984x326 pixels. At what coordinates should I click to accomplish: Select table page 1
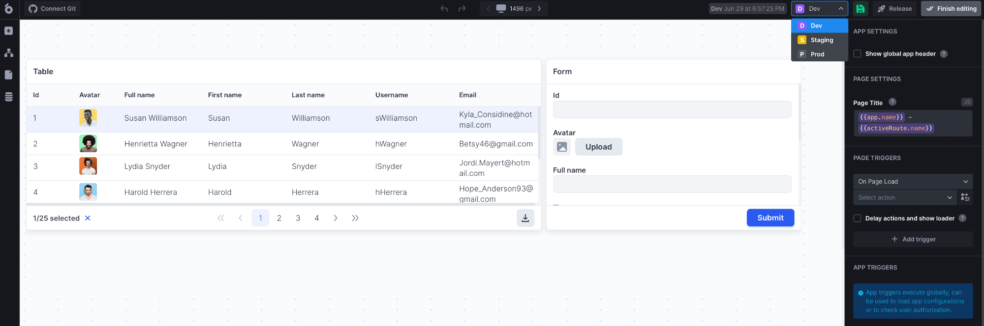coord(260,218)
